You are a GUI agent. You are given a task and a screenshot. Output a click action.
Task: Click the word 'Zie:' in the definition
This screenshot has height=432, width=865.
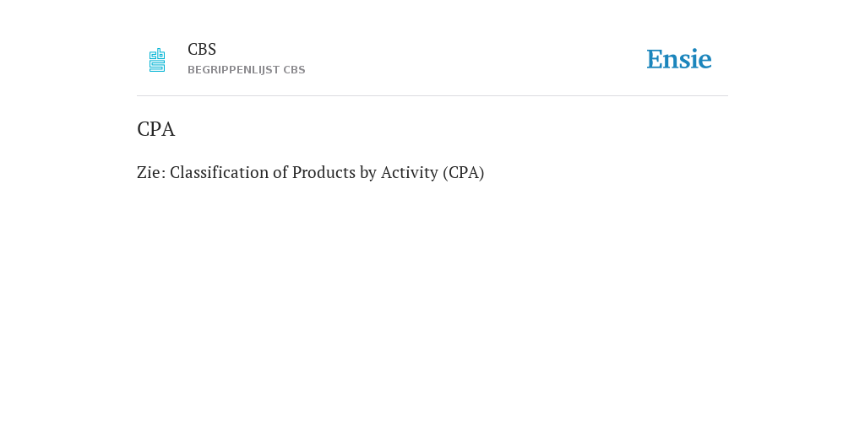151,172
